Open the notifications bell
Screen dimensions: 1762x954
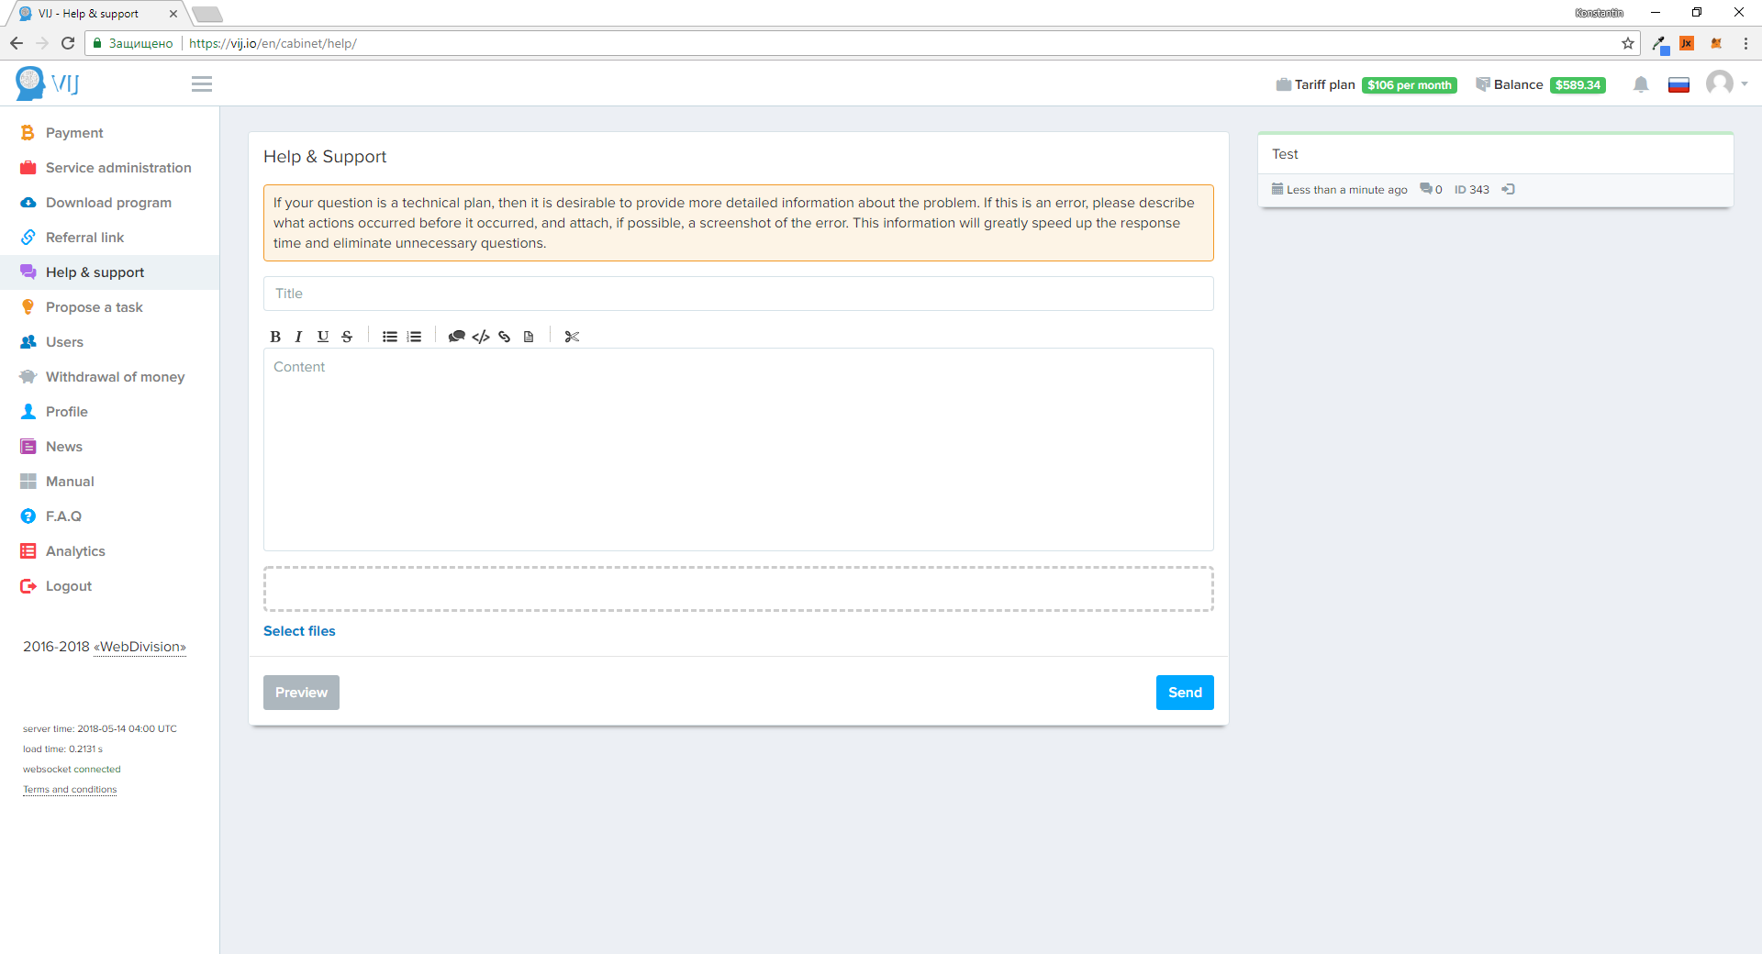(1641, 84)
